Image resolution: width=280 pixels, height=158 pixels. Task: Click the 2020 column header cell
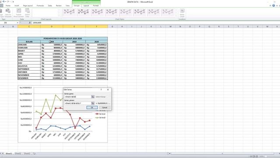96,42
